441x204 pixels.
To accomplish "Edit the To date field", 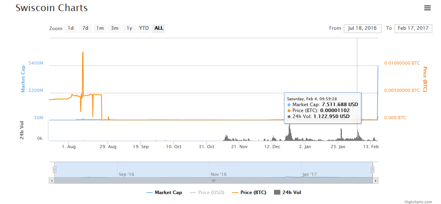I will pyautogui.click(x=413, y=29).
